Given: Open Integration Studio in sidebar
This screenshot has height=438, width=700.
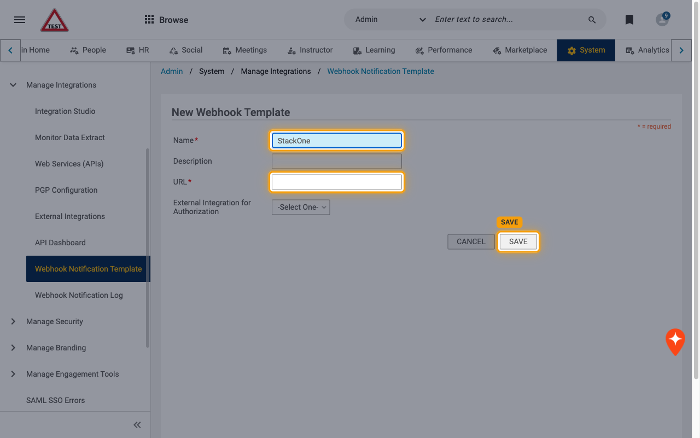Looking at the screenshot, I should point(65,111).
